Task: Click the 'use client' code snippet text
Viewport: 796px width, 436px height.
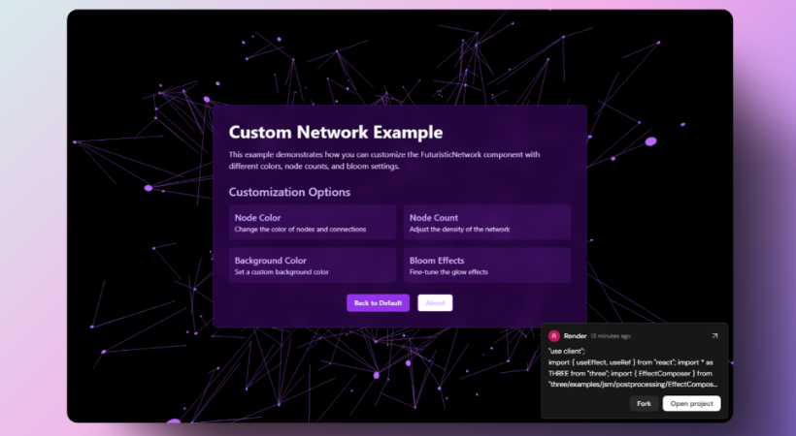Action: coord(632,367)
